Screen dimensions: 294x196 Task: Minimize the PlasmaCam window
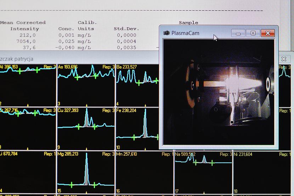pos(238,33)
